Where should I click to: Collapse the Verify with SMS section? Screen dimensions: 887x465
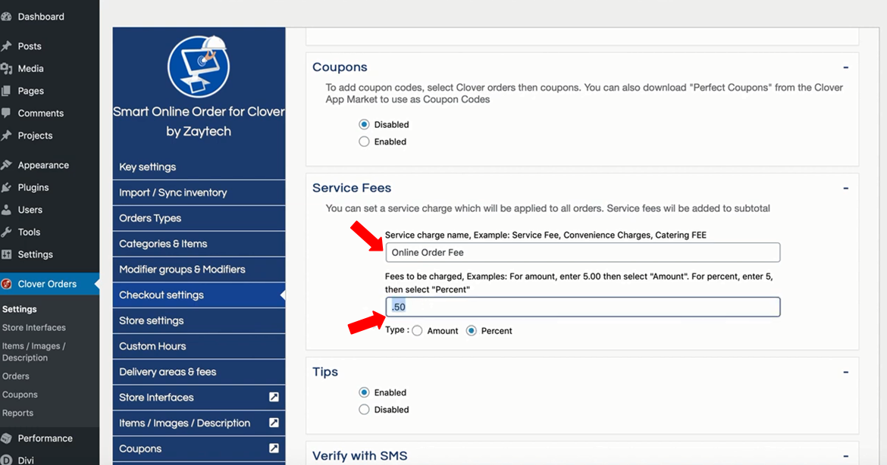(x=845, y=454)
